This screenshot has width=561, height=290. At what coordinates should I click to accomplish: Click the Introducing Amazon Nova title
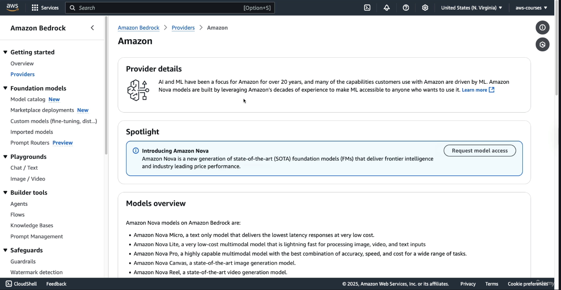[175, 151]
